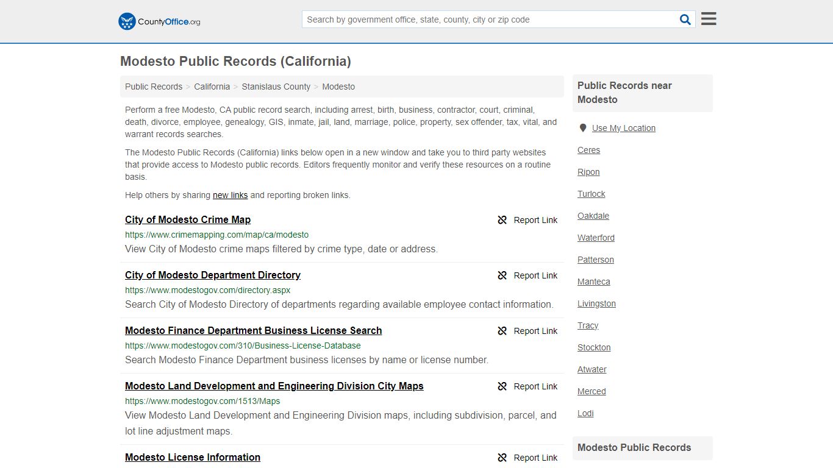Click the Business-License-Database URL
The height and width of the screenshot is (468, 833).
coord(243,346)
